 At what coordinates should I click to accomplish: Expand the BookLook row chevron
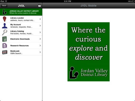click(40, 52)
